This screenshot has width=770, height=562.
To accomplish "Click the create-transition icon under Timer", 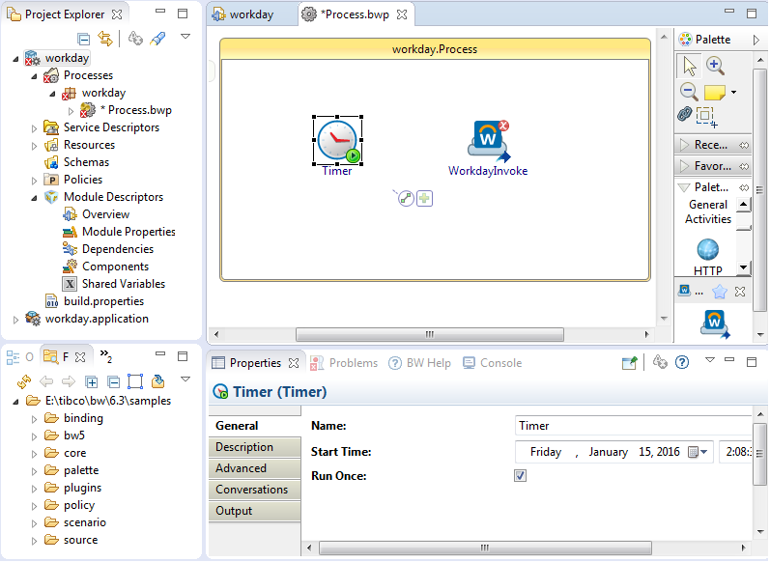I will pos(406,199).
